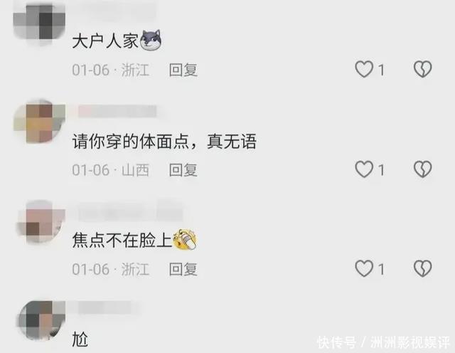Open avatar of 请你穿的体面点 commenter
Viewport: 455px width, 353px height.
click(x=39, y=122)
